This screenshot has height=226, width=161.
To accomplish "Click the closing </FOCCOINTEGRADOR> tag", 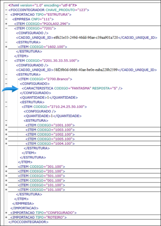I will point(29,222).
